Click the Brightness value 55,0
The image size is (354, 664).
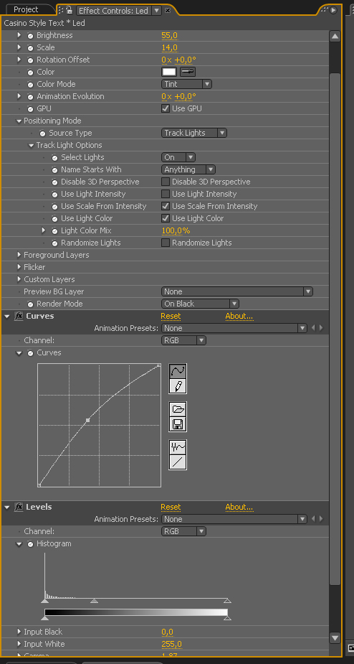170,36
